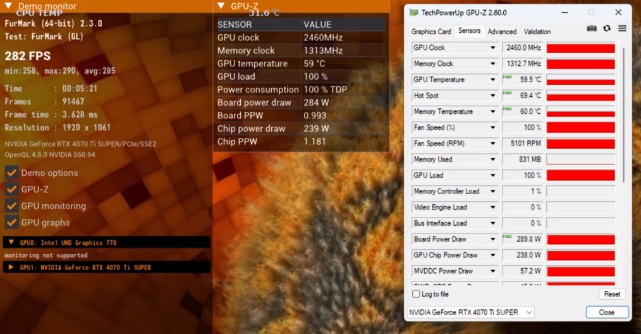Click the GPU Load red graph bar
This screenshot has width=641, height=334.
point(580,175)
